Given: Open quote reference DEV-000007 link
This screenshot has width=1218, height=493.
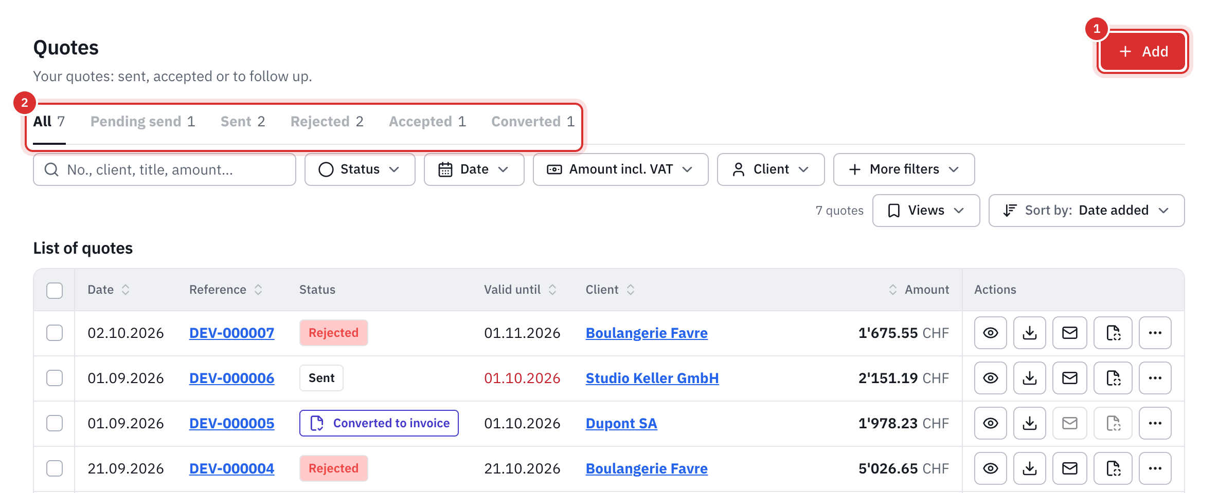Looking at the screenshot, I should (231, 333).
